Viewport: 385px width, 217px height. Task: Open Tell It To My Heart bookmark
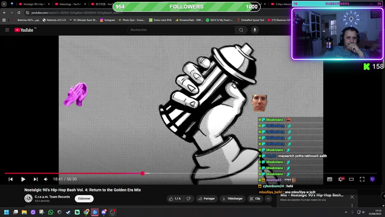[x=219, y=20]
